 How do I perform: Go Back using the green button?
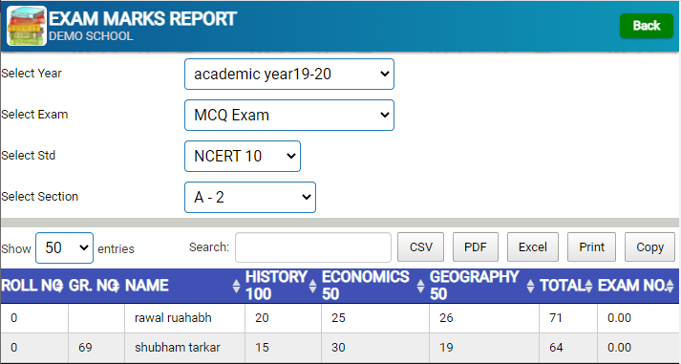[647, 26]
